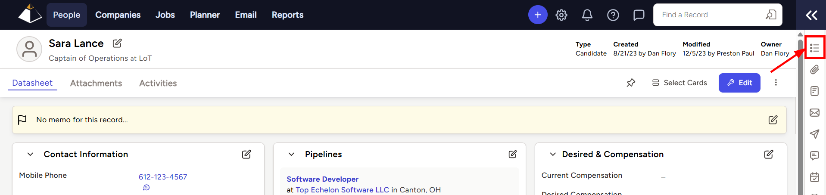The image size is (826, 195).
Task: Collapse the Desired & Compensation card
Action: coord(553,154)
